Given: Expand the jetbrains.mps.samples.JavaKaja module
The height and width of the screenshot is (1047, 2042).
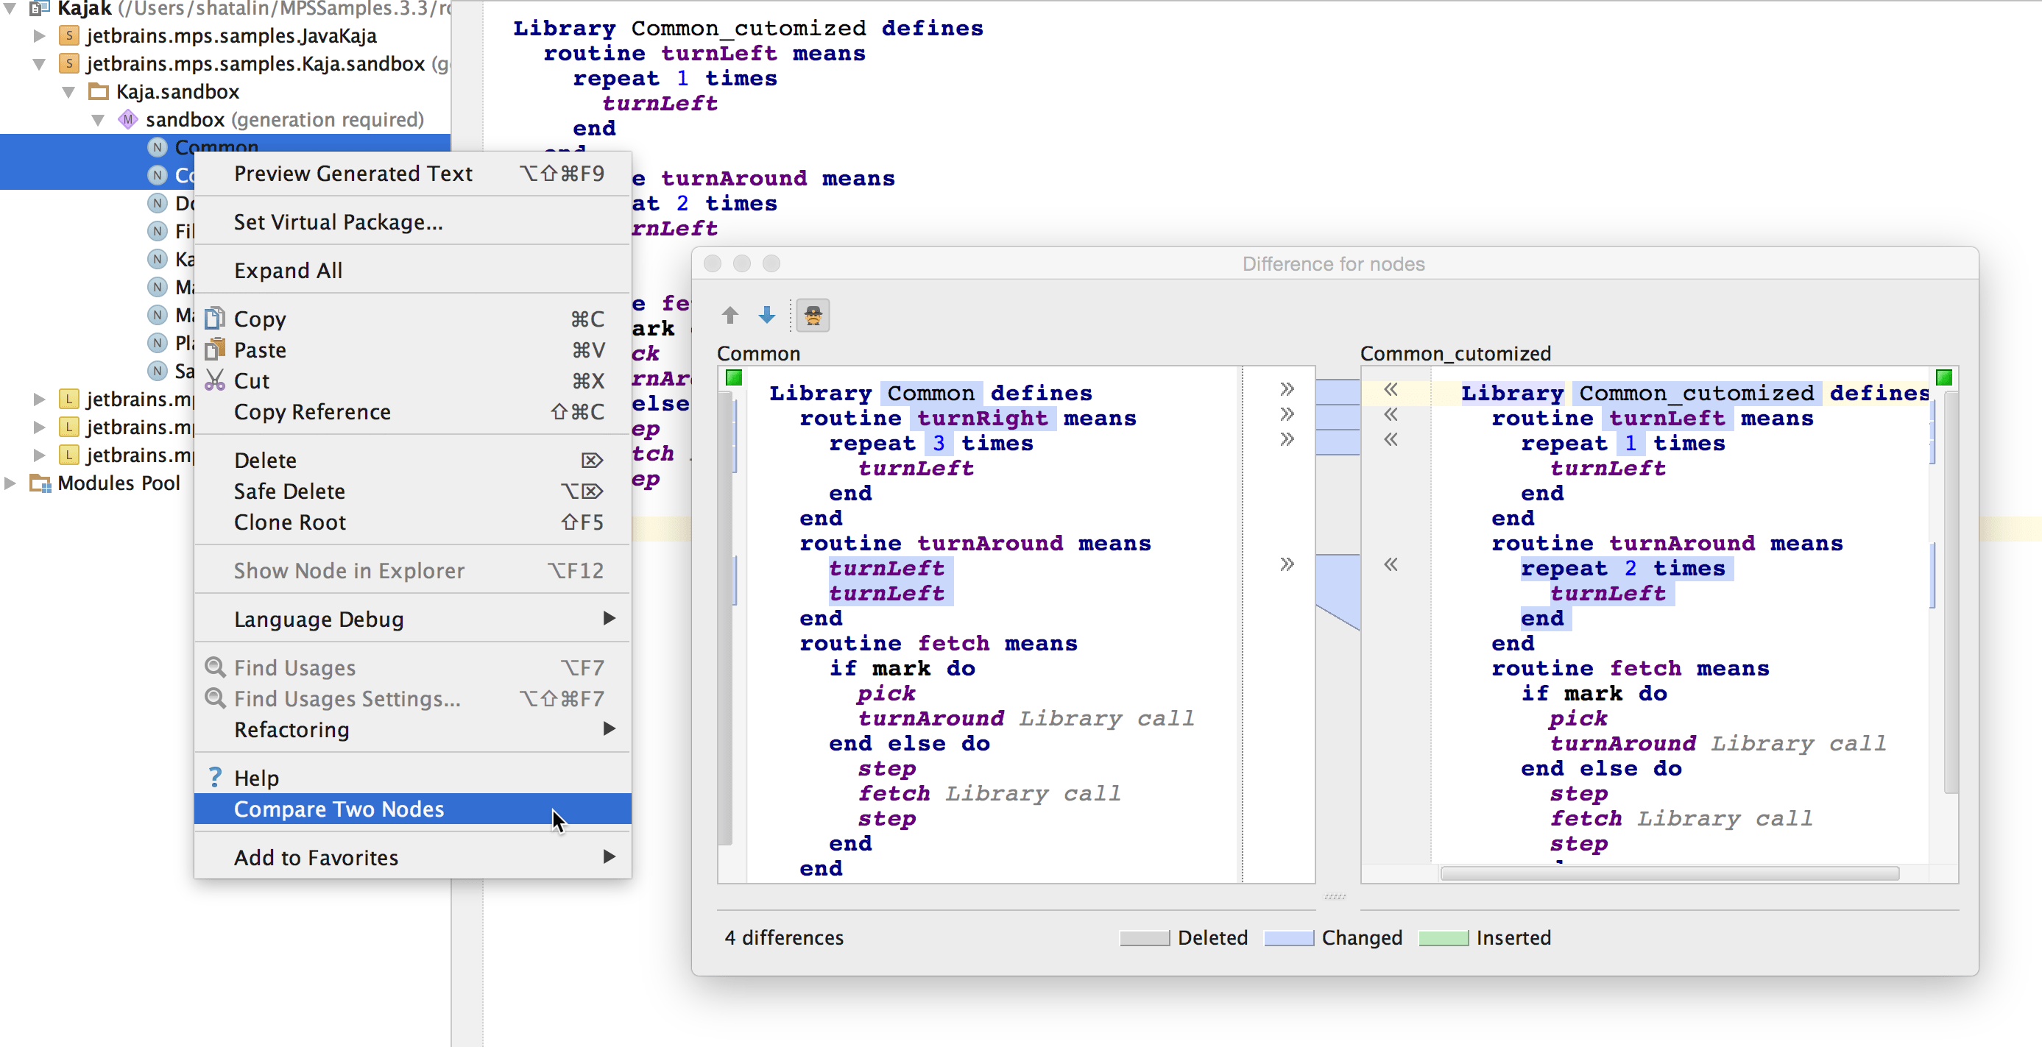Looking at the screenshot, I should pyautogui.click(x=38, y=35).
